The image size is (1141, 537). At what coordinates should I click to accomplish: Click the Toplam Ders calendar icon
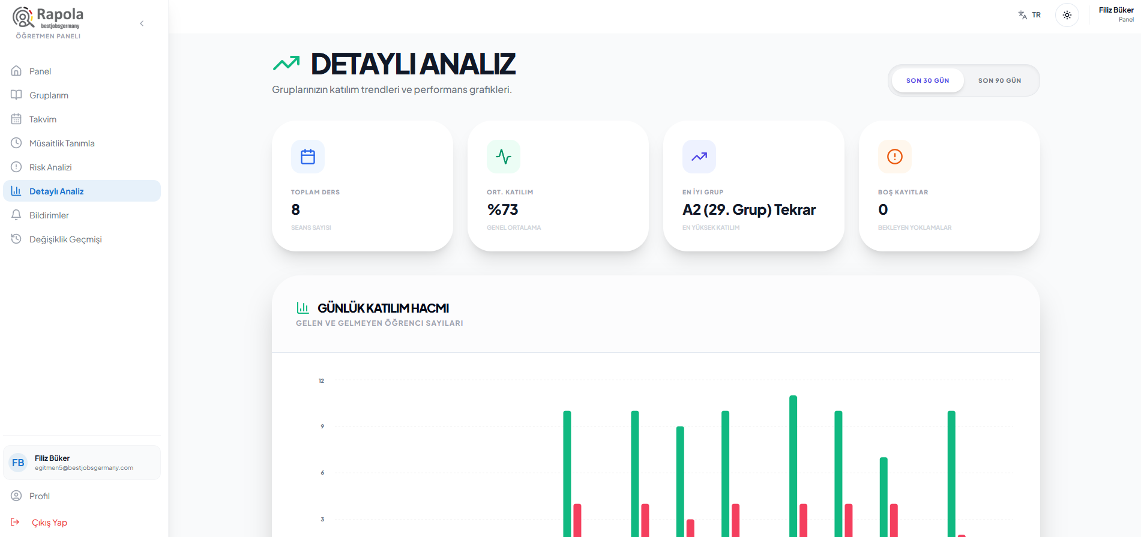pyautogui.click(x=308, y=157)
